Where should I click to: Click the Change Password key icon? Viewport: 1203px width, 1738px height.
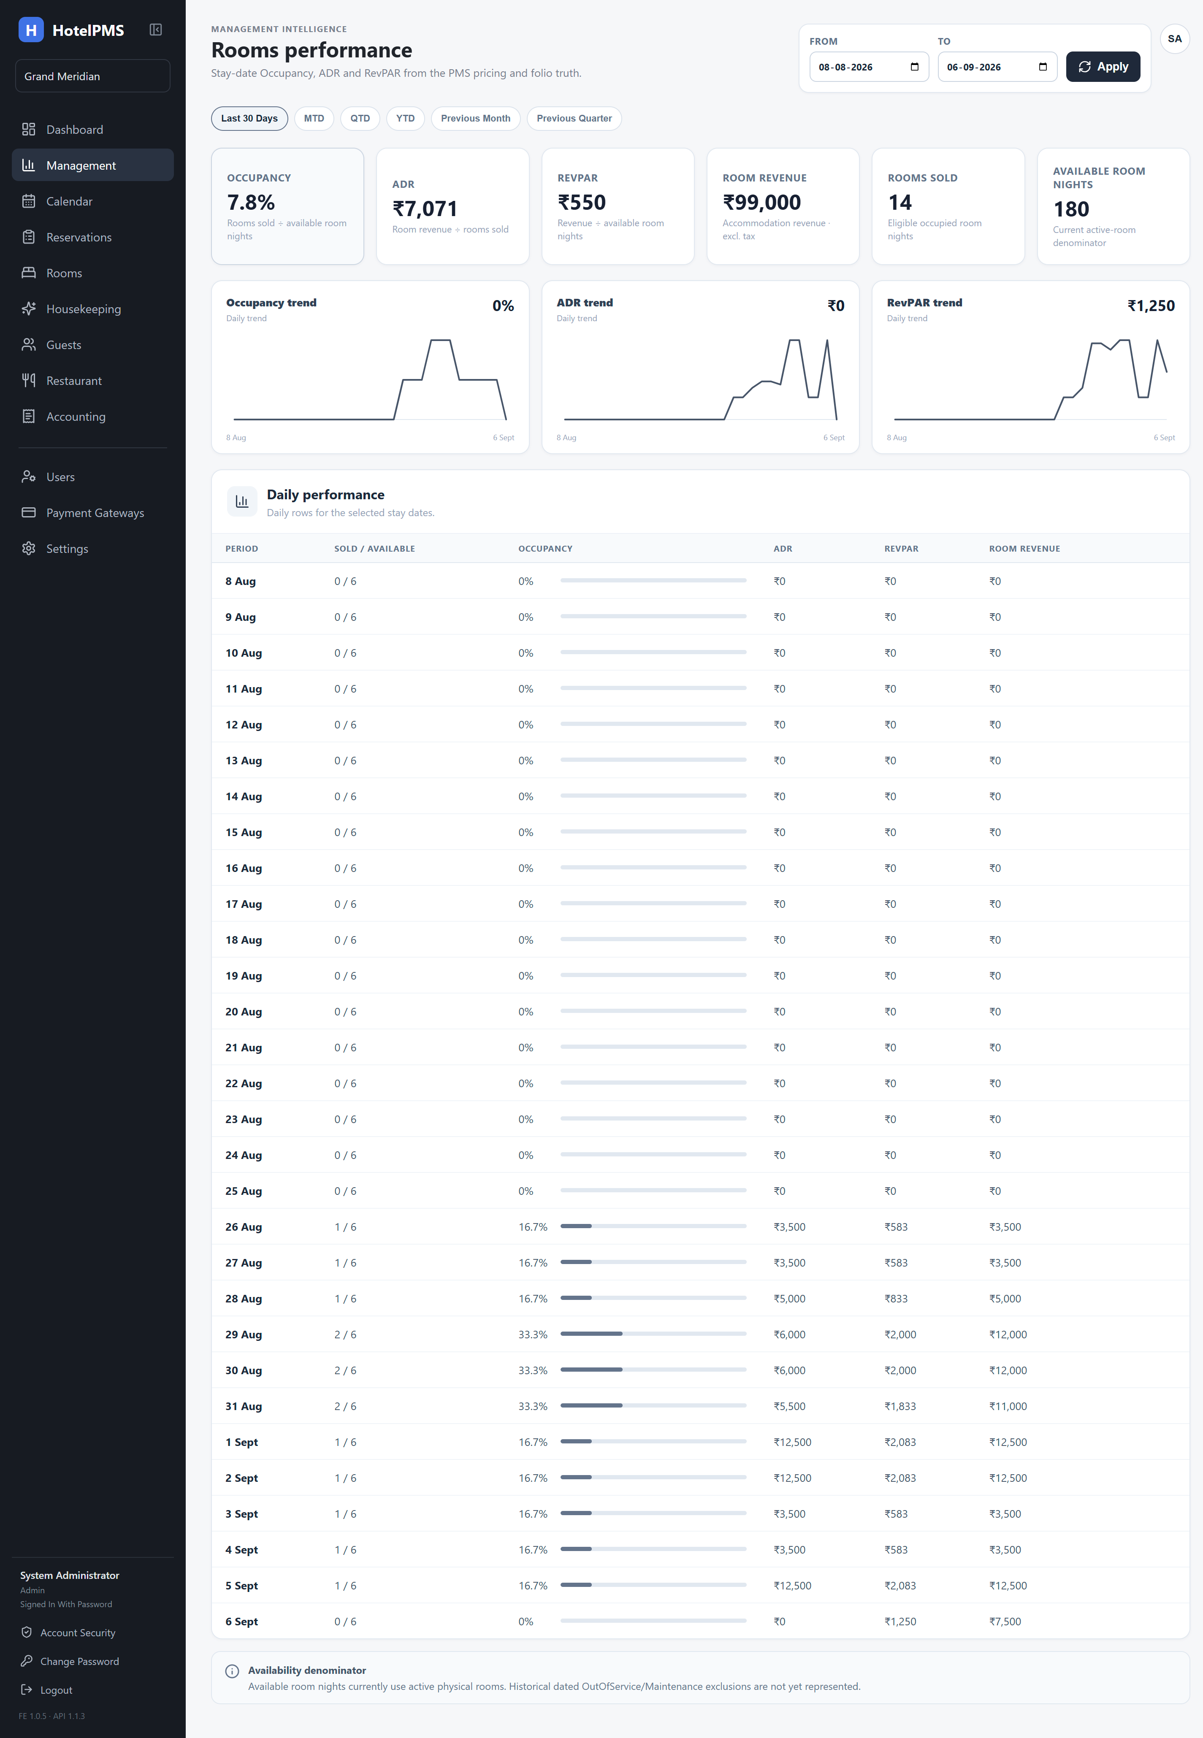[x=26, y=1660]
